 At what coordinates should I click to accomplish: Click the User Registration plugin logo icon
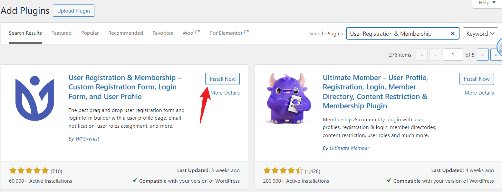point(35,98)
